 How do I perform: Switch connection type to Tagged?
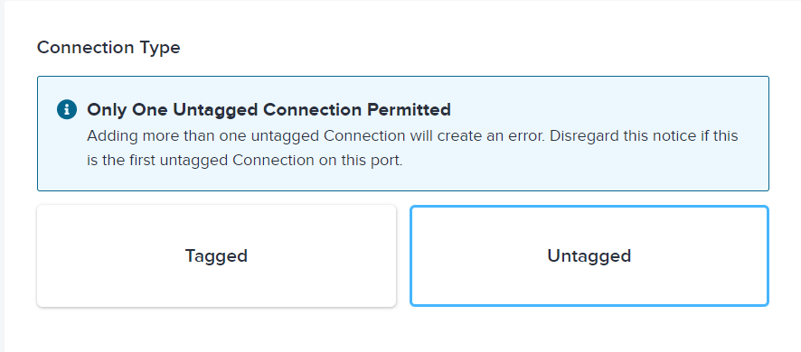pos(217,255)
